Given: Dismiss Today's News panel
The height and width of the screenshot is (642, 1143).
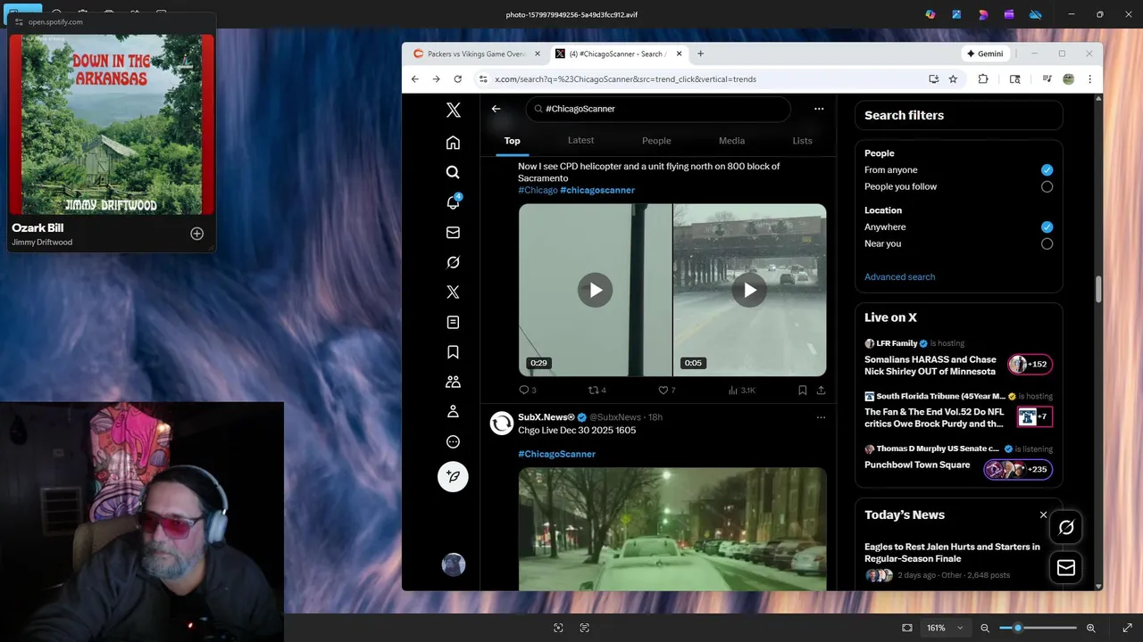Looking at the screenshot, I should [1043, 514].
